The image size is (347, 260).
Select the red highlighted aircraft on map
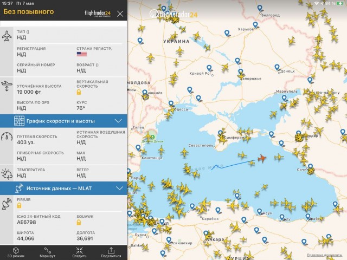coord(262,158)
